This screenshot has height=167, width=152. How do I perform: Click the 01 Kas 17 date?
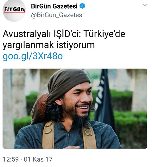(x=38, y=159)
